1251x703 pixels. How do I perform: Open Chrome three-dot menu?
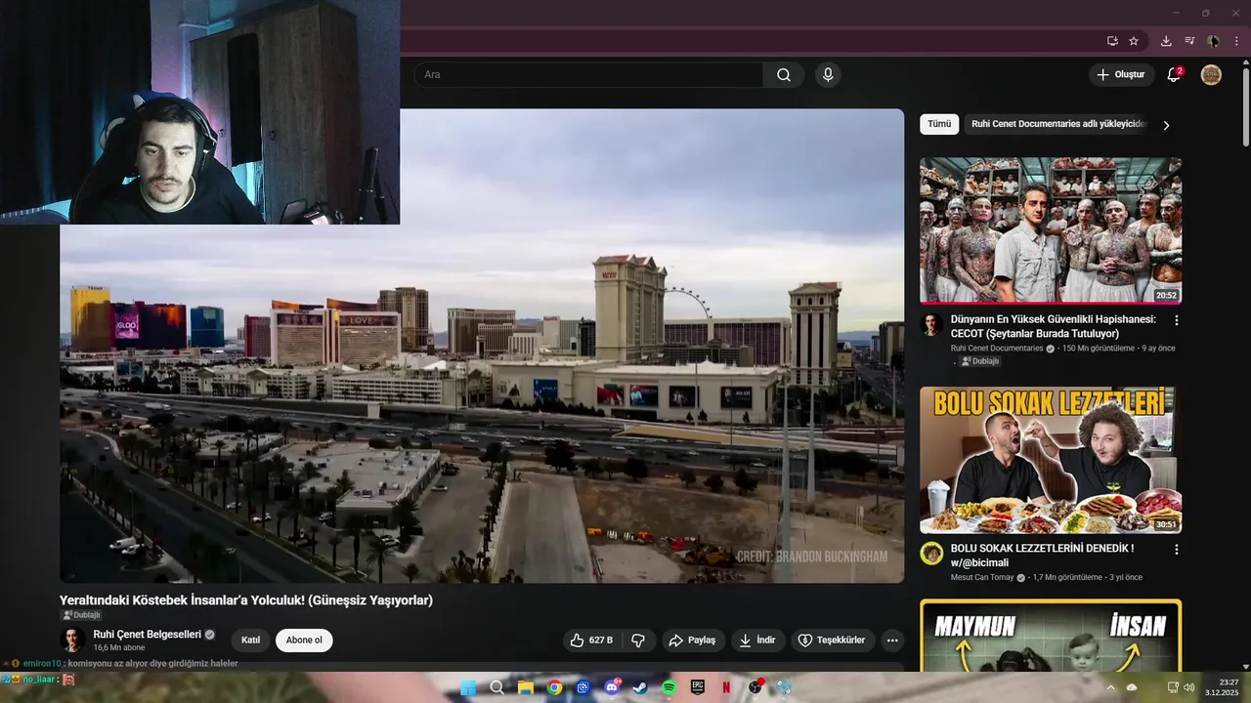click(x=1236, y=41)
